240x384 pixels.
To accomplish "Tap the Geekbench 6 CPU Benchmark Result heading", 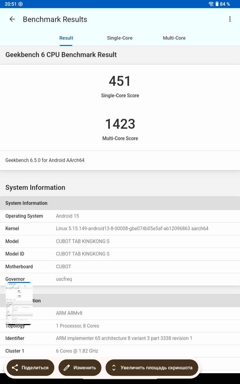I will tap(61, 55).
